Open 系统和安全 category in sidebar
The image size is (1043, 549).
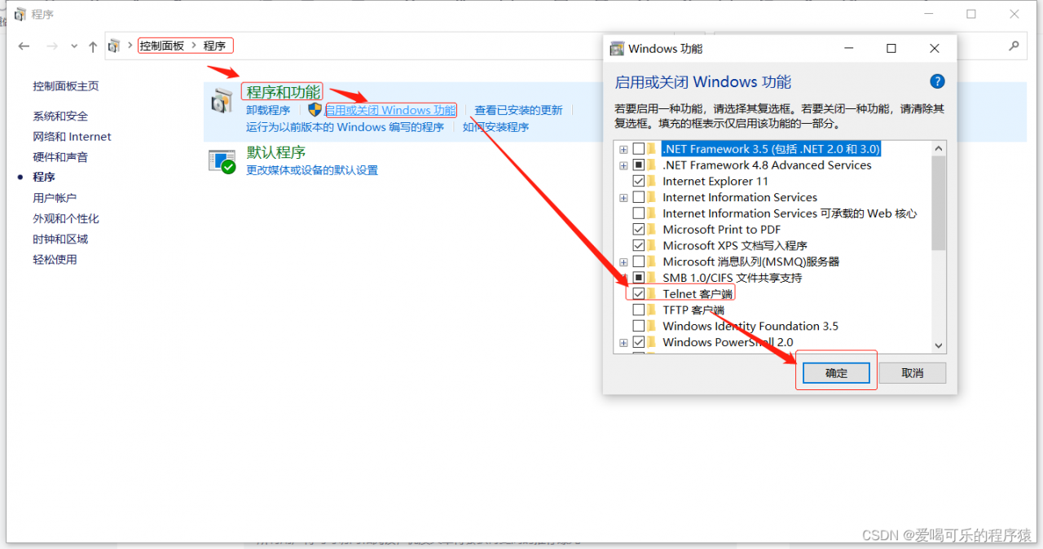pos(60,116)
